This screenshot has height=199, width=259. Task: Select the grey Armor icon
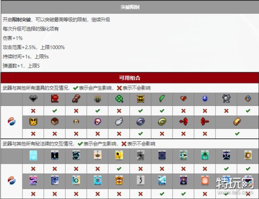coord(226,99)
